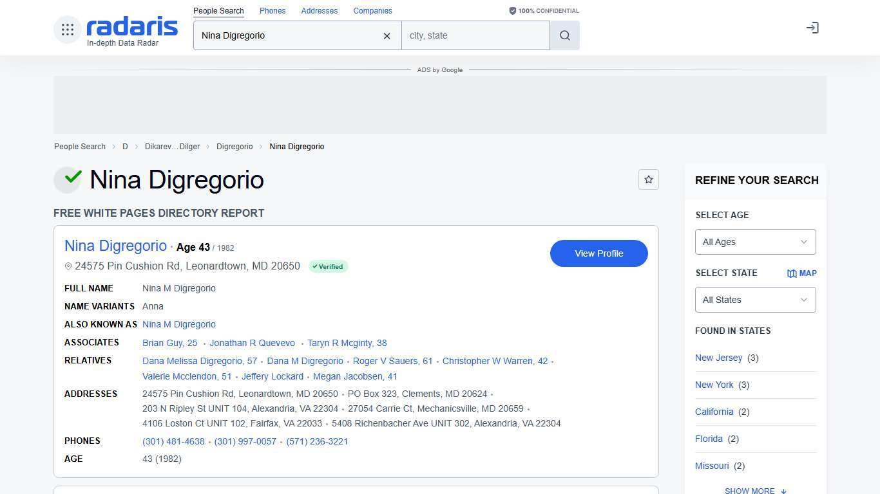Click the city, state input field
Viewport: 880px width, 494px height.
click(x=476, y=35)
